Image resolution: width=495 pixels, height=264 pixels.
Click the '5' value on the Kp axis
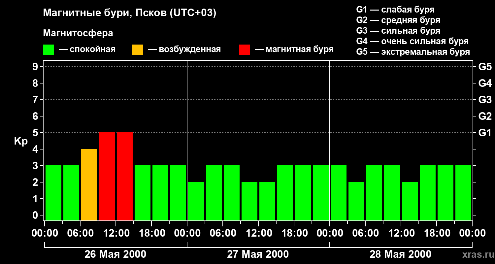[36, 133]
